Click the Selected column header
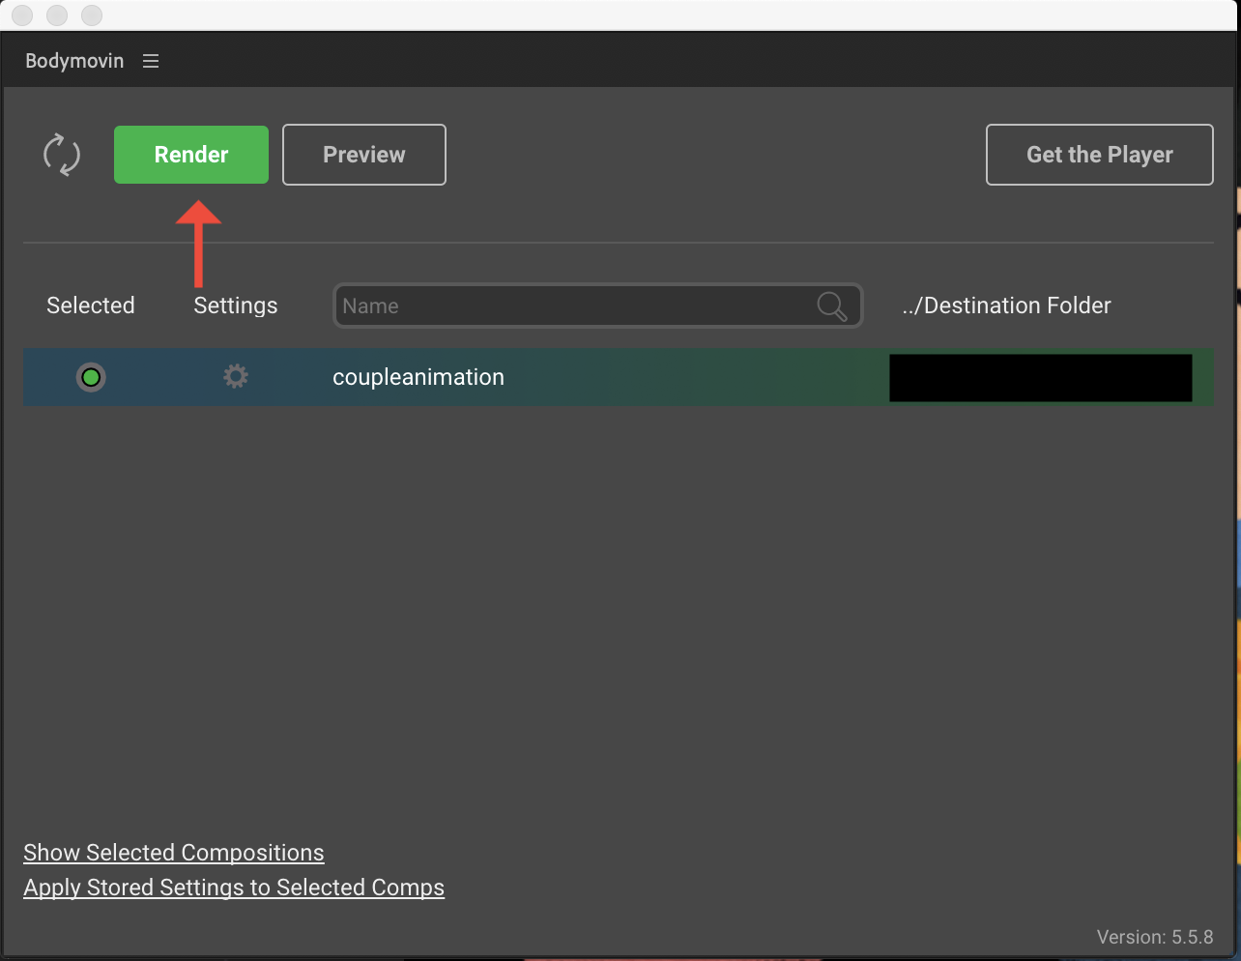1241x961 pixels. point(91,306)
